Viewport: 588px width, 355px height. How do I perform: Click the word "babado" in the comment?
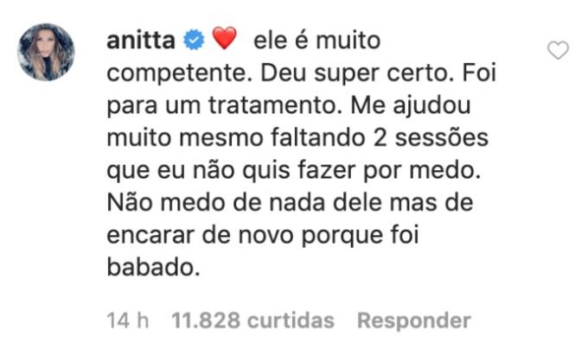click(150, 269)
